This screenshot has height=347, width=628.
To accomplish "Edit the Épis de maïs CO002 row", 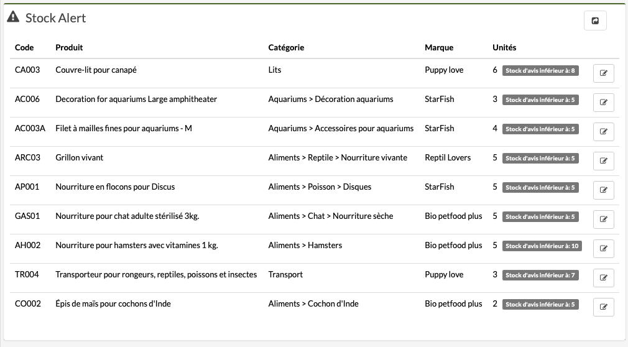I will [604, 307].
